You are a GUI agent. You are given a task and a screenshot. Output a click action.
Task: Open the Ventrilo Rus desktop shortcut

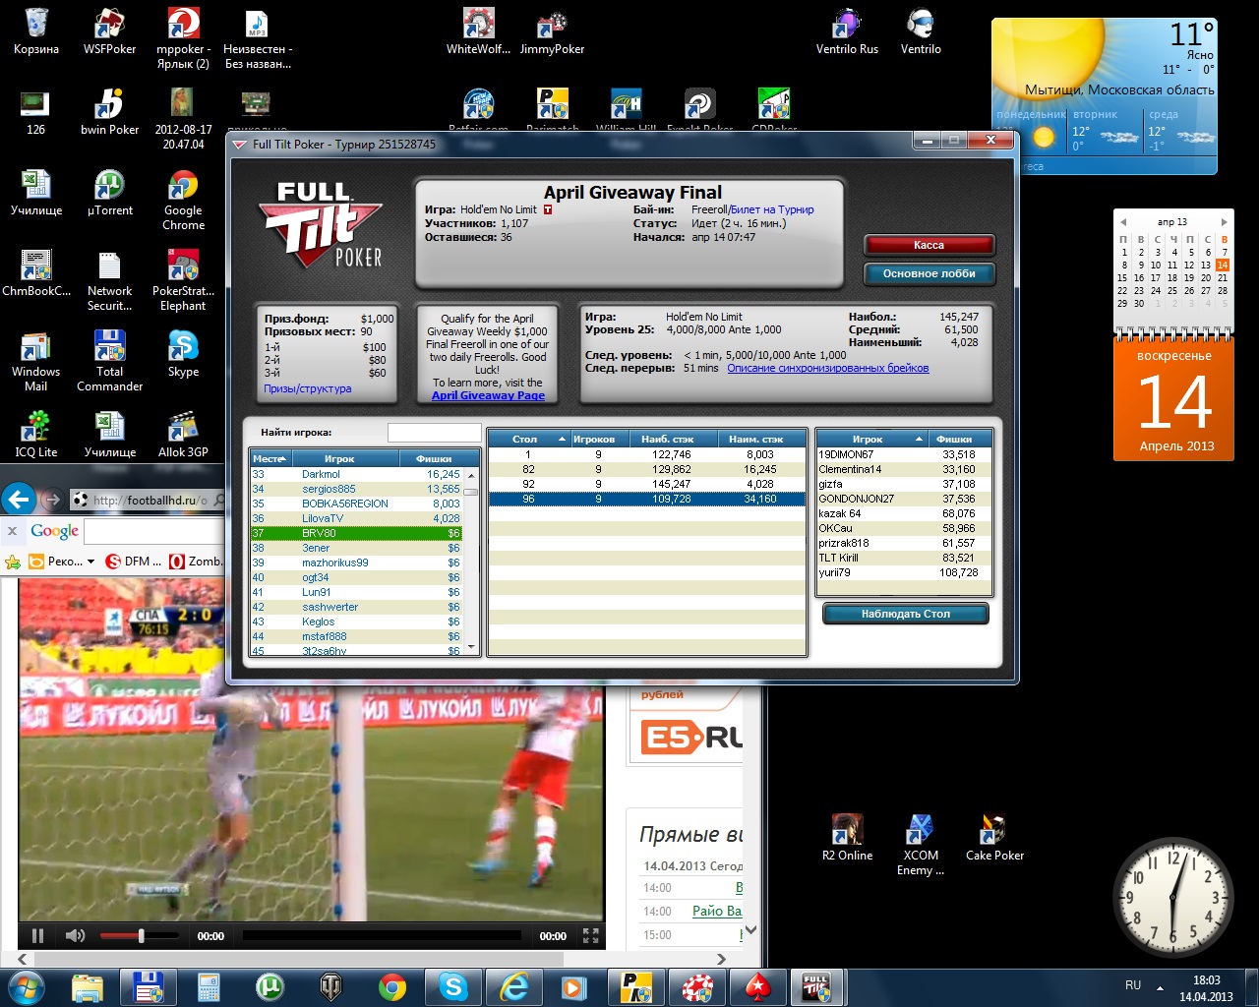click(847, 31)
